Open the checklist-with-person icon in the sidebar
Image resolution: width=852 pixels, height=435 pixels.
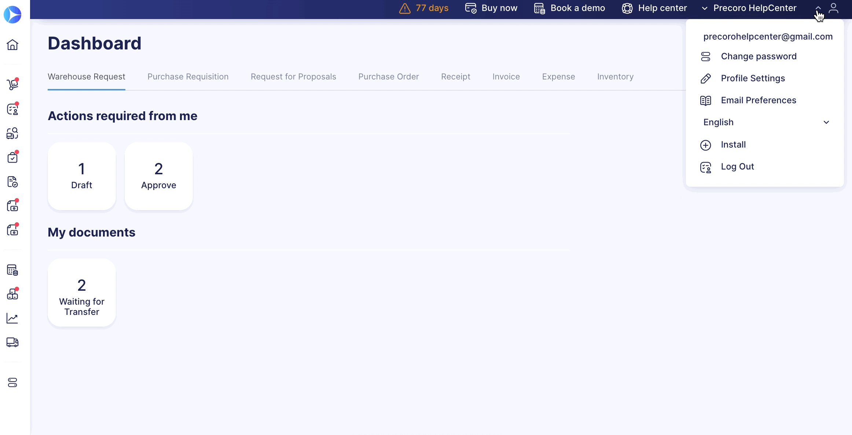pyautogui.click(x=12, y=109)
